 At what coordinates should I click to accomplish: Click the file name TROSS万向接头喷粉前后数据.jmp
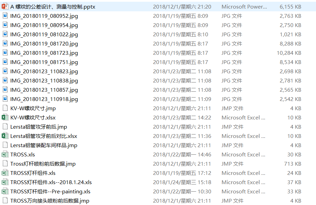[x=50, y=201]
